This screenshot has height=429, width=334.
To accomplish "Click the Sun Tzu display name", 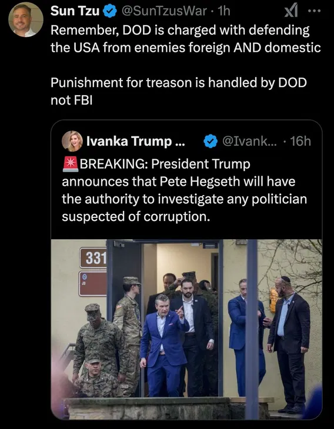I will 75,11.
